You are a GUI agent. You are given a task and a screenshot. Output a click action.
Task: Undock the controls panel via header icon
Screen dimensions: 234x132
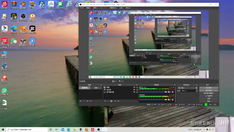click(x=217, y=85)
